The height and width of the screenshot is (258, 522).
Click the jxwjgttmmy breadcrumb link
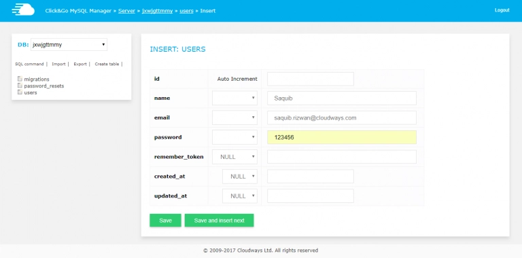pyautogui.click(x=157, y=11)
